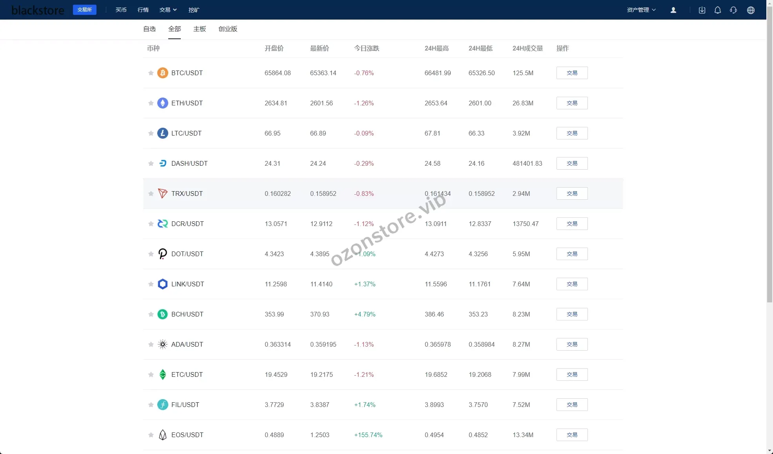This screenshot has height=454, width=773.
Task: Open the language globe icon
Action: coord(751,10)
